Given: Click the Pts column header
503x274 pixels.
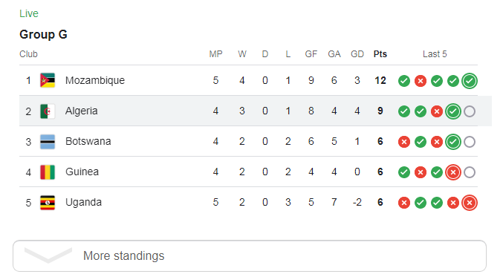Looking at the screenshot, I should [x=380, y=54].
